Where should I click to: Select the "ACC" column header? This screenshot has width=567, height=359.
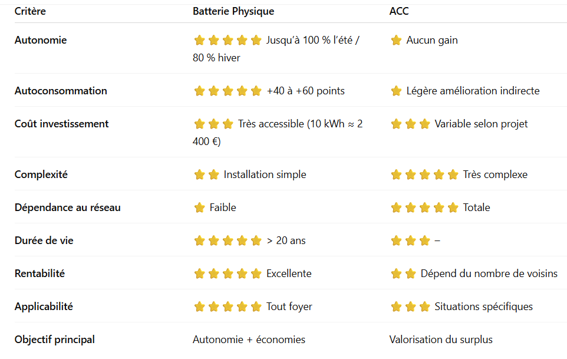point(399,11)
